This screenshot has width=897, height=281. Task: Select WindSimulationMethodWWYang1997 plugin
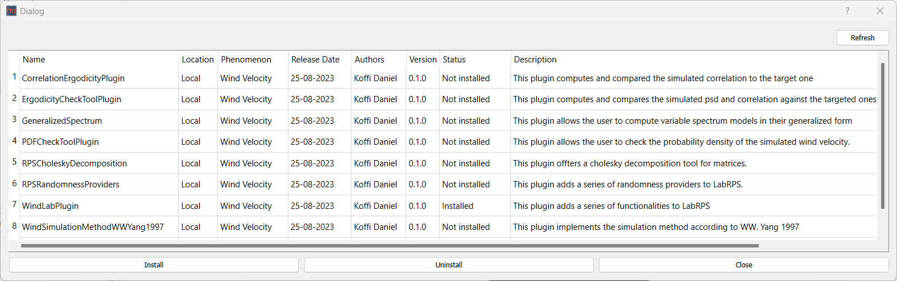tap(93, 227)
